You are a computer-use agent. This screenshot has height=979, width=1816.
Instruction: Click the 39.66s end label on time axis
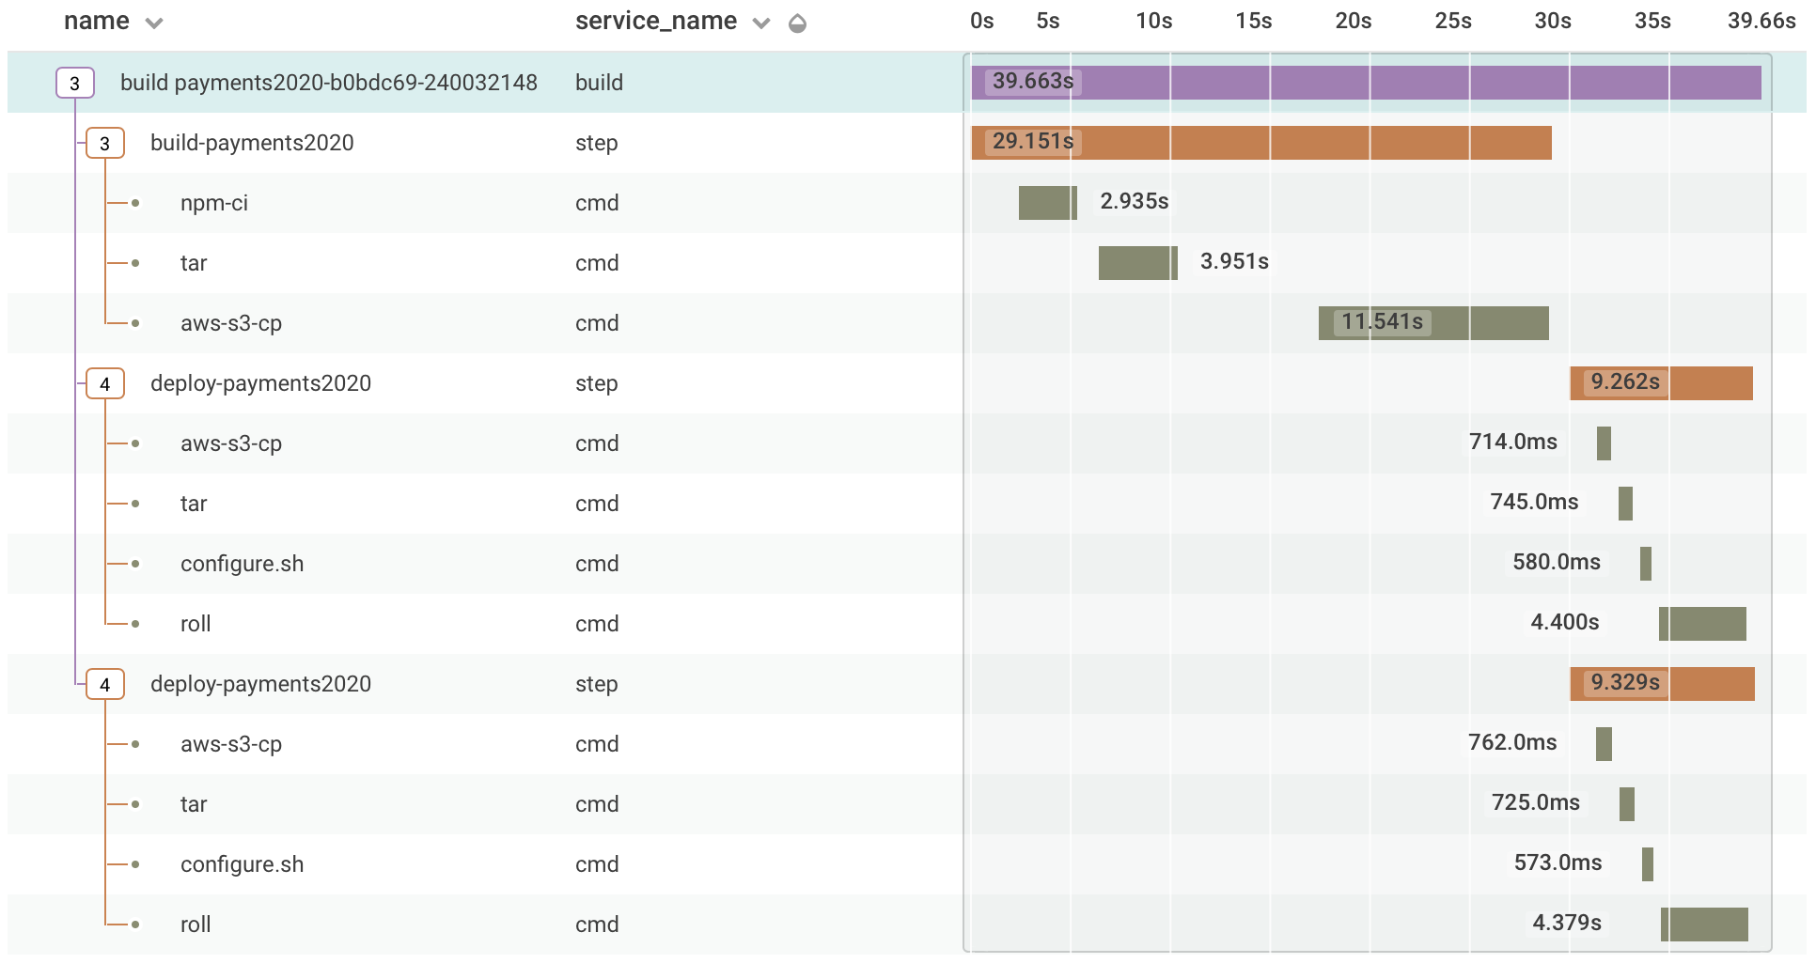[x=1761, y=22]
